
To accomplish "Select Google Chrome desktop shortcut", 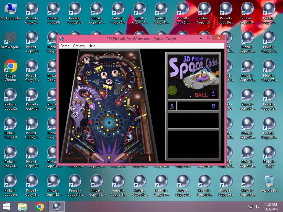I will click(x=11, y=70).
